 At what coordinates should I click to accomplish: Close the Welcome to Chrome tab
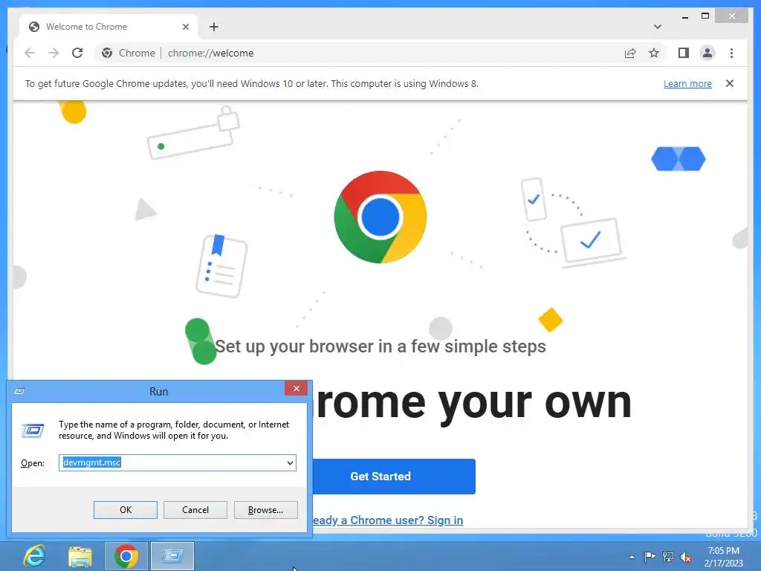[x=185, y=27]
